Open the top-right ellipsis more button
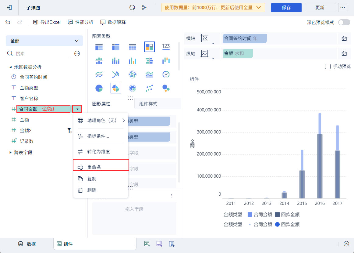Image resolution: width=354 pixels, height=253 pixels. click(343, 8)
